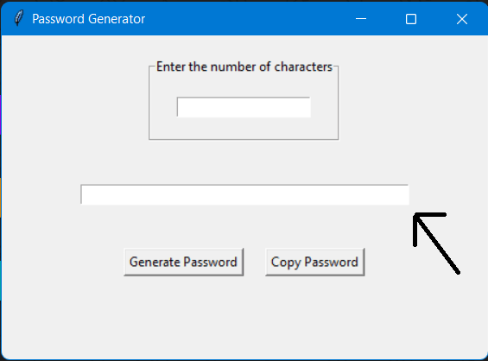Viewport: 488px width, 361px height.
Task: Click the 'Enter the number of characters' label
Action: click(x=244, y=66)
